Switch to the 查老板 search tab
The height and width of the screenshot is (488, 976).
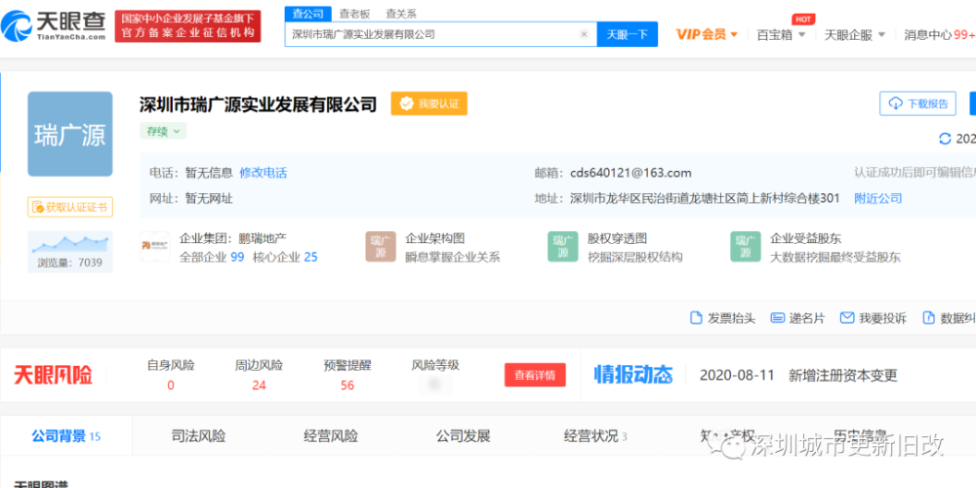(355, 14)
